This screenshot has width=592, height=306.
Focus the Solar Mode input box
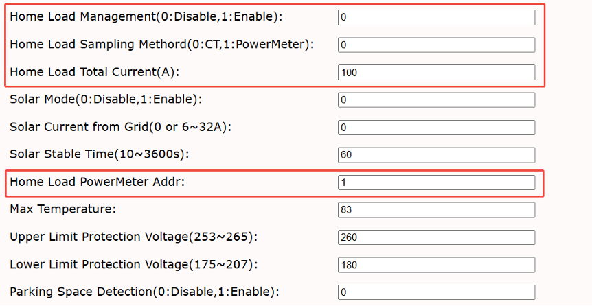437,100
